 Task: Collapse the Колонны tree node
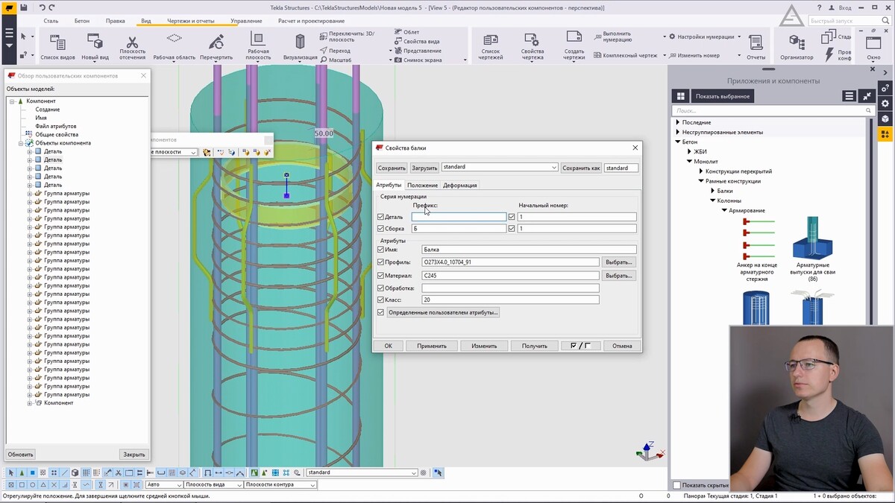712,200
